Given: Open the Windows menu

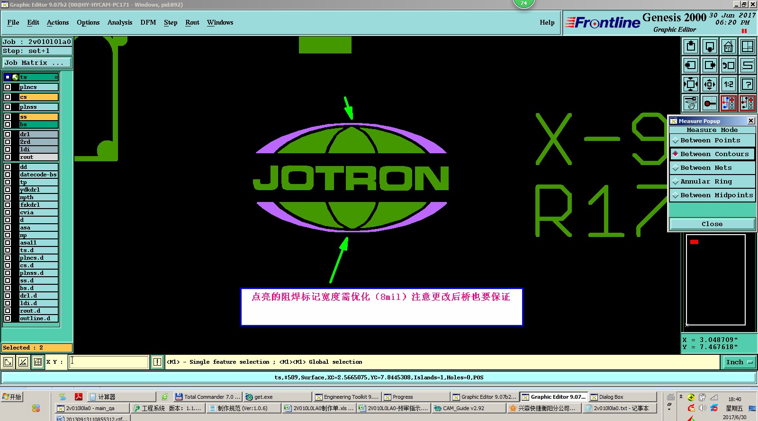Looking at the screenshot, I should pyautogui.click(x=220, y=22).
